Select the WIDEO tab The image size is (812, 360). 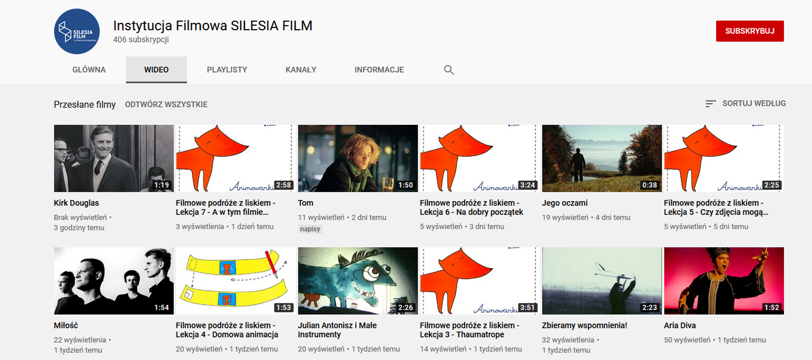(156, 70)
